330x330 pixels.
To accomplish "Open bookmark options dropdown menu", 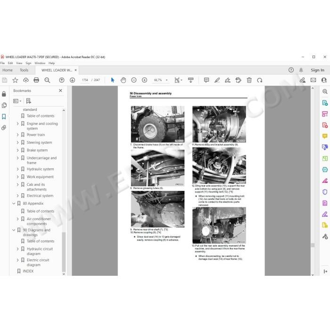I will coord(17,101).
